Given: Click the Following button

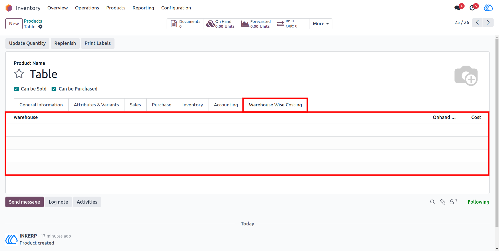Looking at the screenshot, I should [478, 202].
